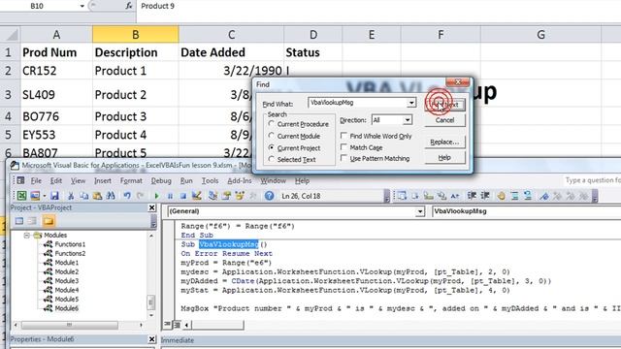Click View Code icon in Project panel

click(x=19, y=221)
